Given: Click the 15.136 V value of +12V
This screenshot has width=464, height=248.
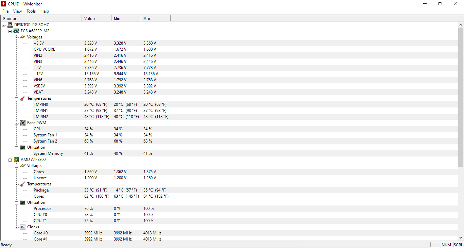Looking at the screenshot, I should click(x=91, y=74).
